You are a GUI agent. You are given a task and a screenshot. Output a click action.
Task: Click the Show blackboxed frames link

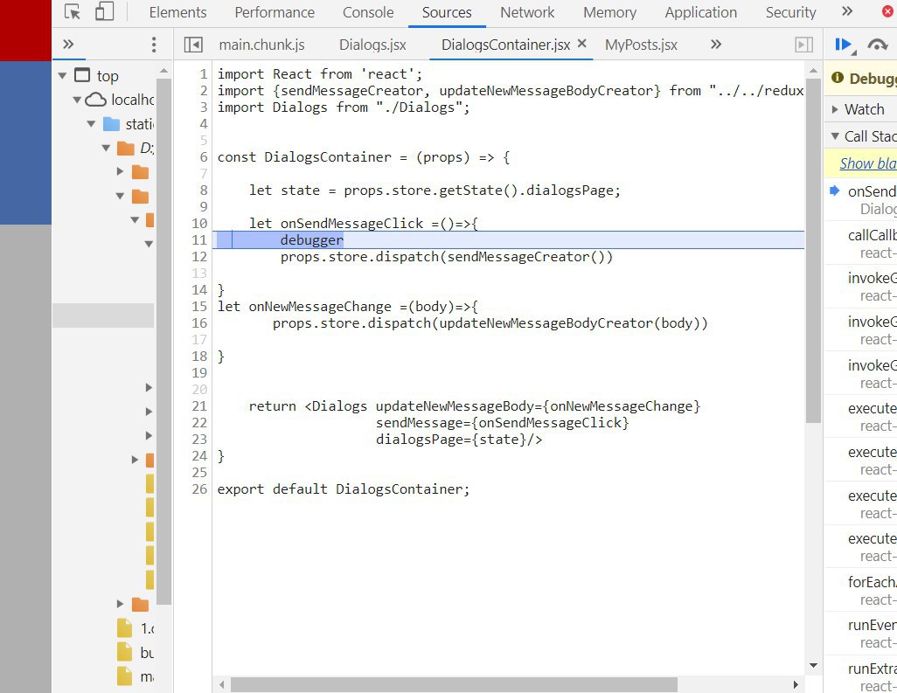[x=867, y=163]
